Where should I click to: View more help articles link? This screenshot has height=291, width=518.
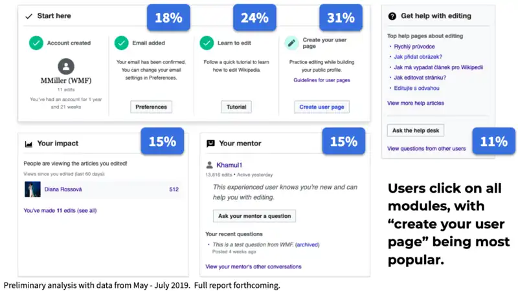pos(415,103)
